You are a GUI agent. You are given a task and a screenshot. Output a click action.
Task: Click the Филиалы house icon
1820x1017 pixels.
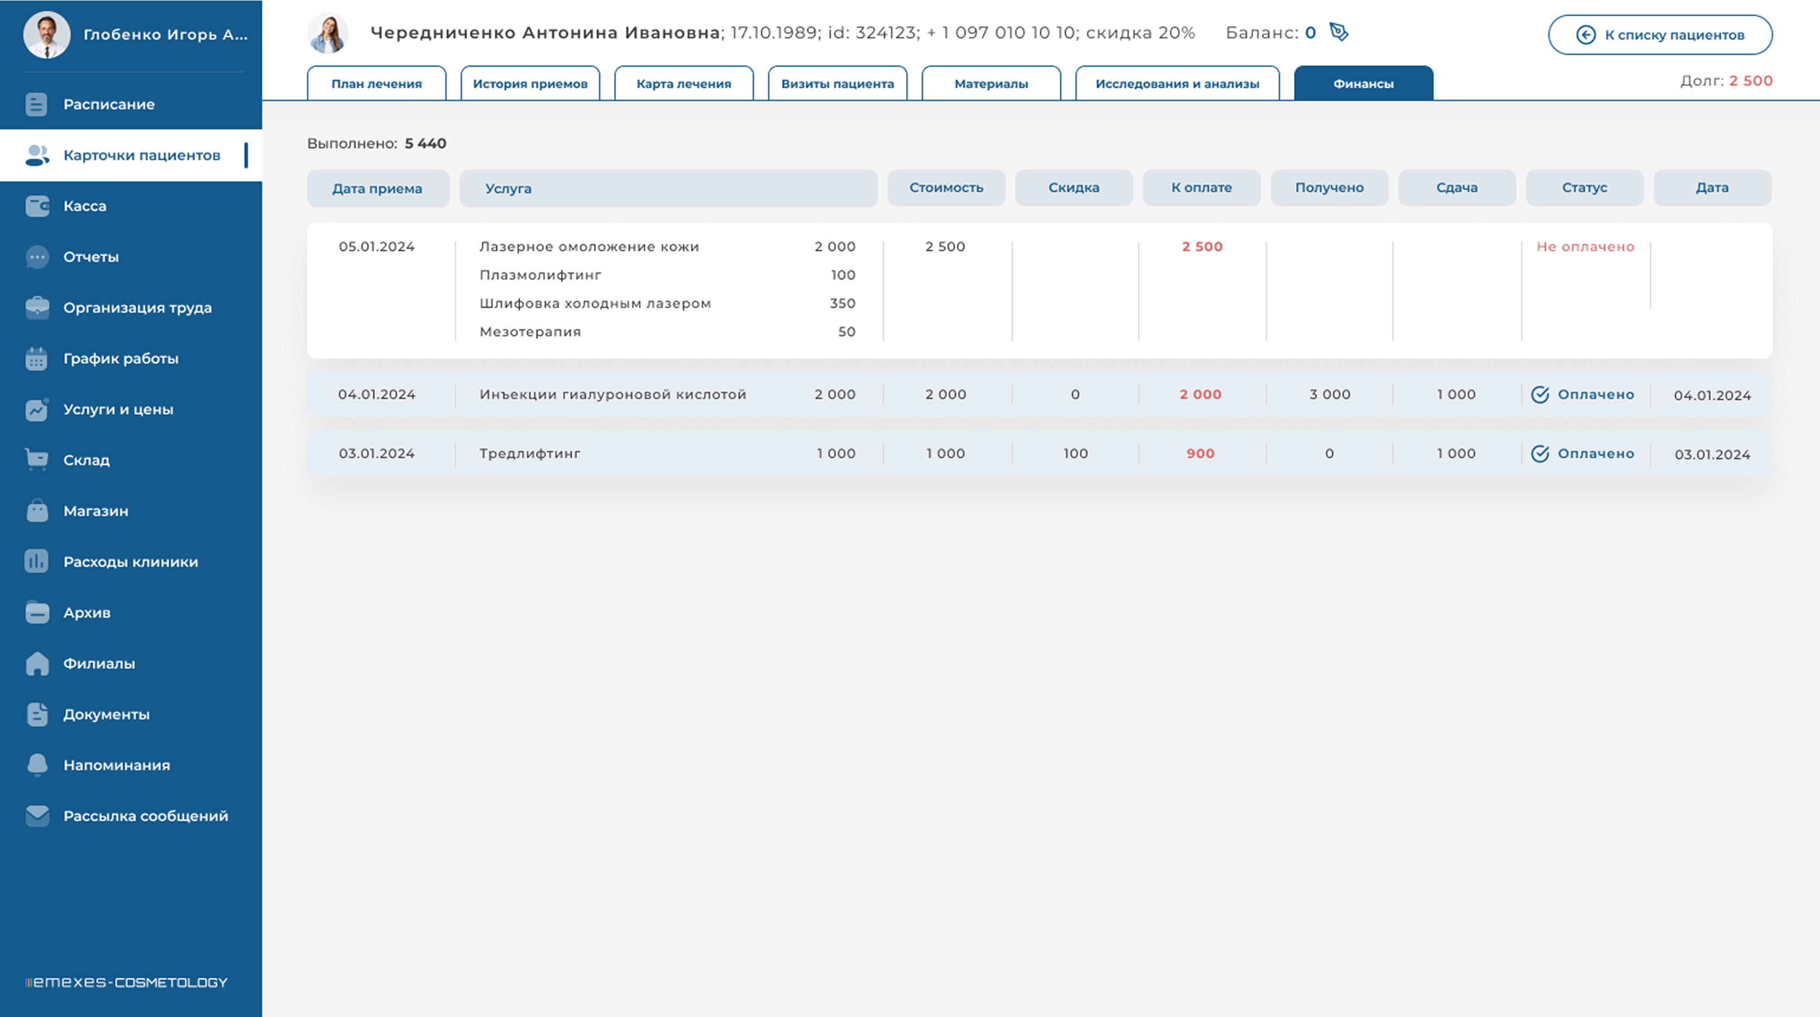37,664
